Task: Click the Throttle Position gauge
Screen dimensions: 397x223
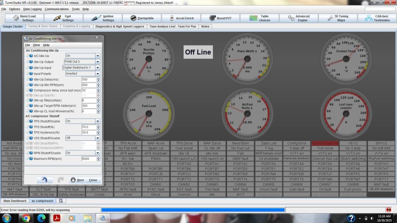Action: (148, 59)
